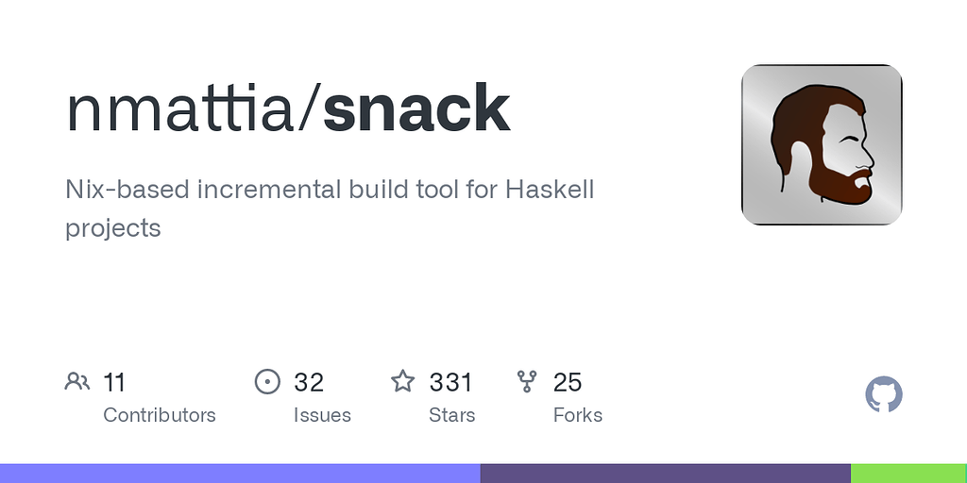Click the nmattia owner name
The image size is (967, 483).
pyautogui.click(x=180, y=109)
